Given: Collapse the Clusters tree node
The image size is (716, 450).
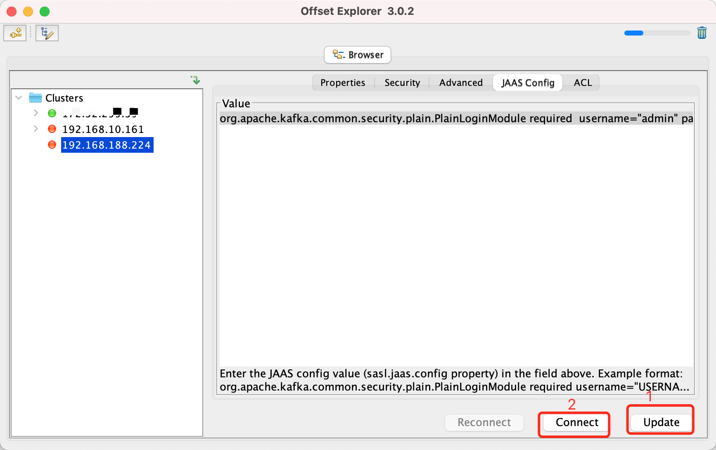Looking at the screenshot, I should coord(19,98).
